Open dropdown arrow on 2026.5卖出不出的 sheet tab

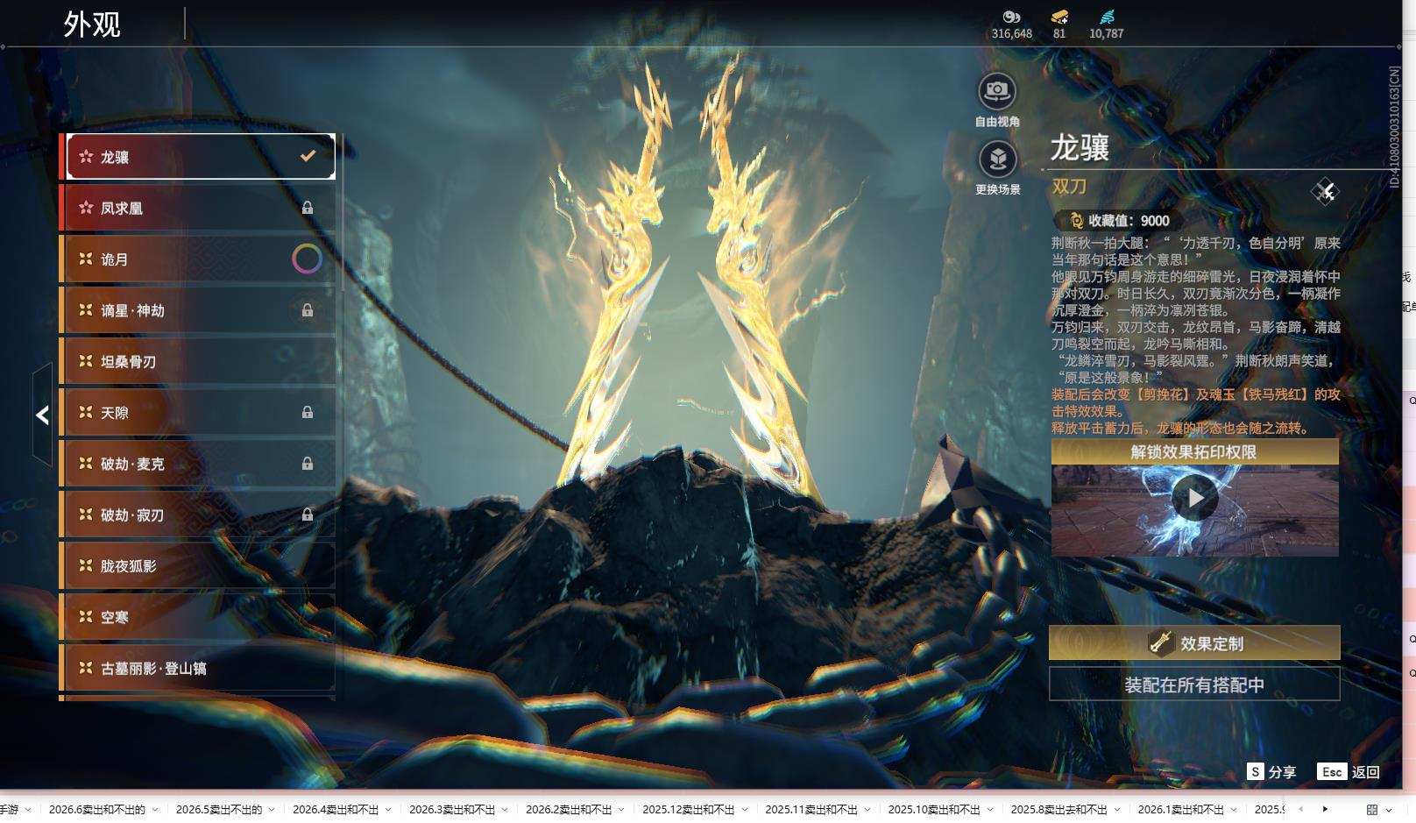point(272,810)
